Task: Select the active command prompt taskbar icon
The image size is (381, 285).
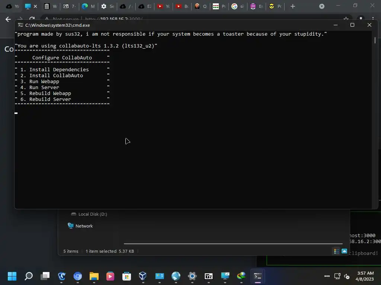Action: click(x=258, y=276)
